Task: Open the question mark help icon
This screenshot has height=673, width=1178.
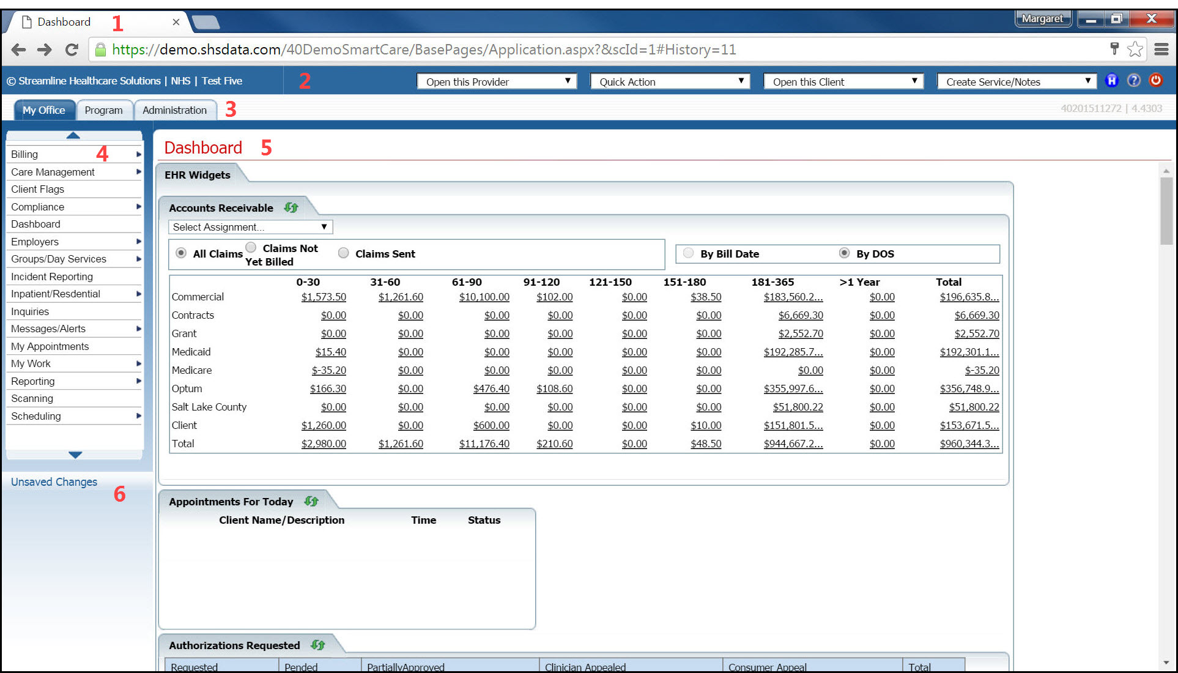Action: (x=1133, y=81)
